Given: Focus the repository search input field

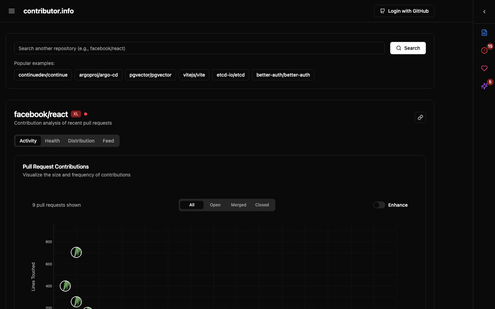Looking at the screenshot, I should coord(199,48).
